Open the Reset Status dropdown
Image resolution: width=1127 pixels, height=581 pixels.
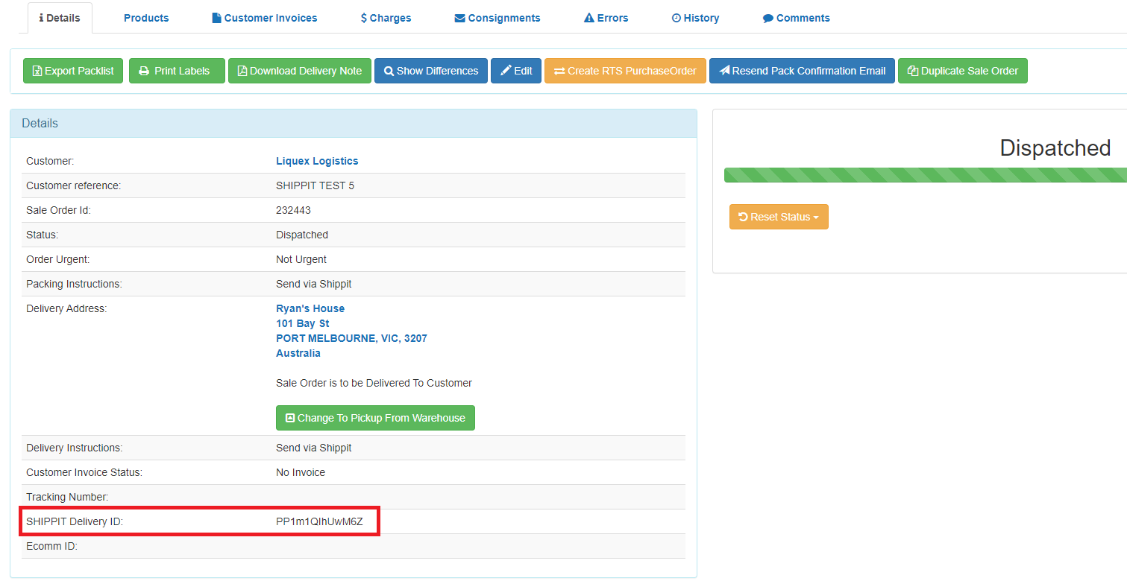pos(779,217)
